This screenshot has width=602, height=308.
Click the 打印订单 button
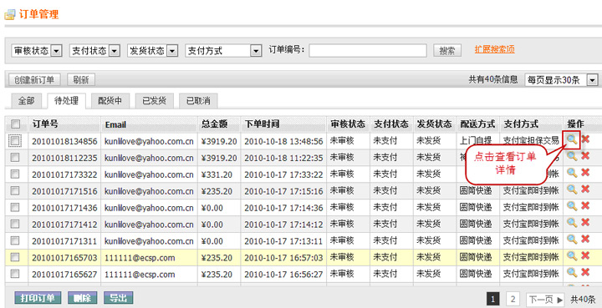pyautogui.click(x=38, y=298)
